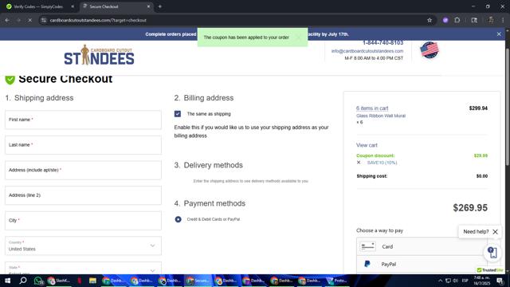
Task: Open the Chrome three-dot menu
Action: [503, 20]
